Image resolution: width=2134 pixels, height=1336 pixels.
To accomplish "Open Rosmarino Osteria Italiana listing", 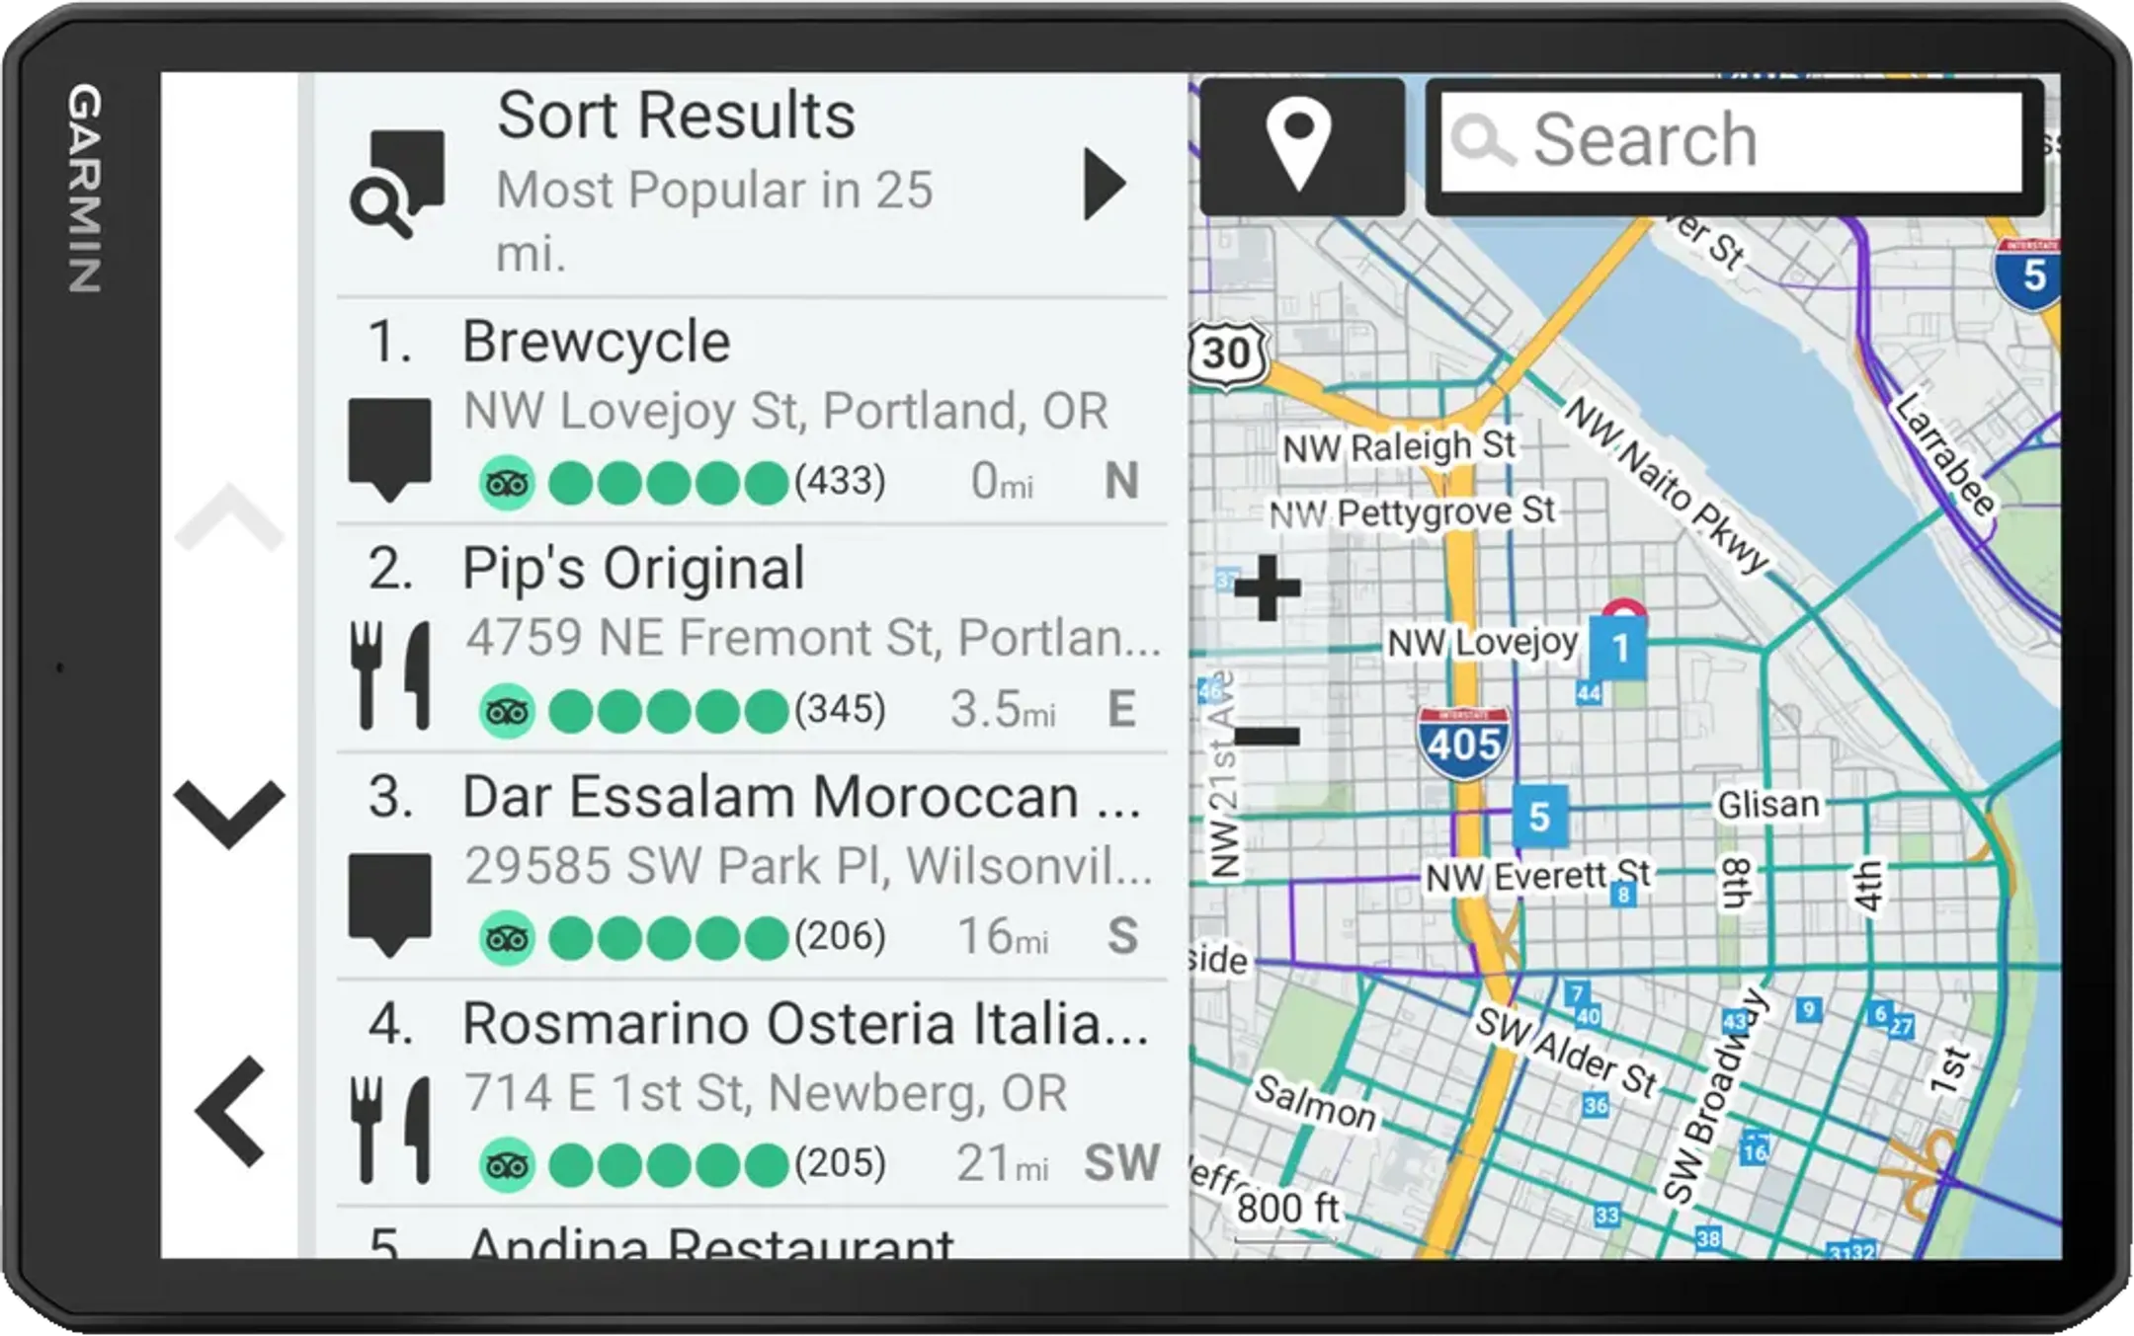I will (x=751, y=1093).
